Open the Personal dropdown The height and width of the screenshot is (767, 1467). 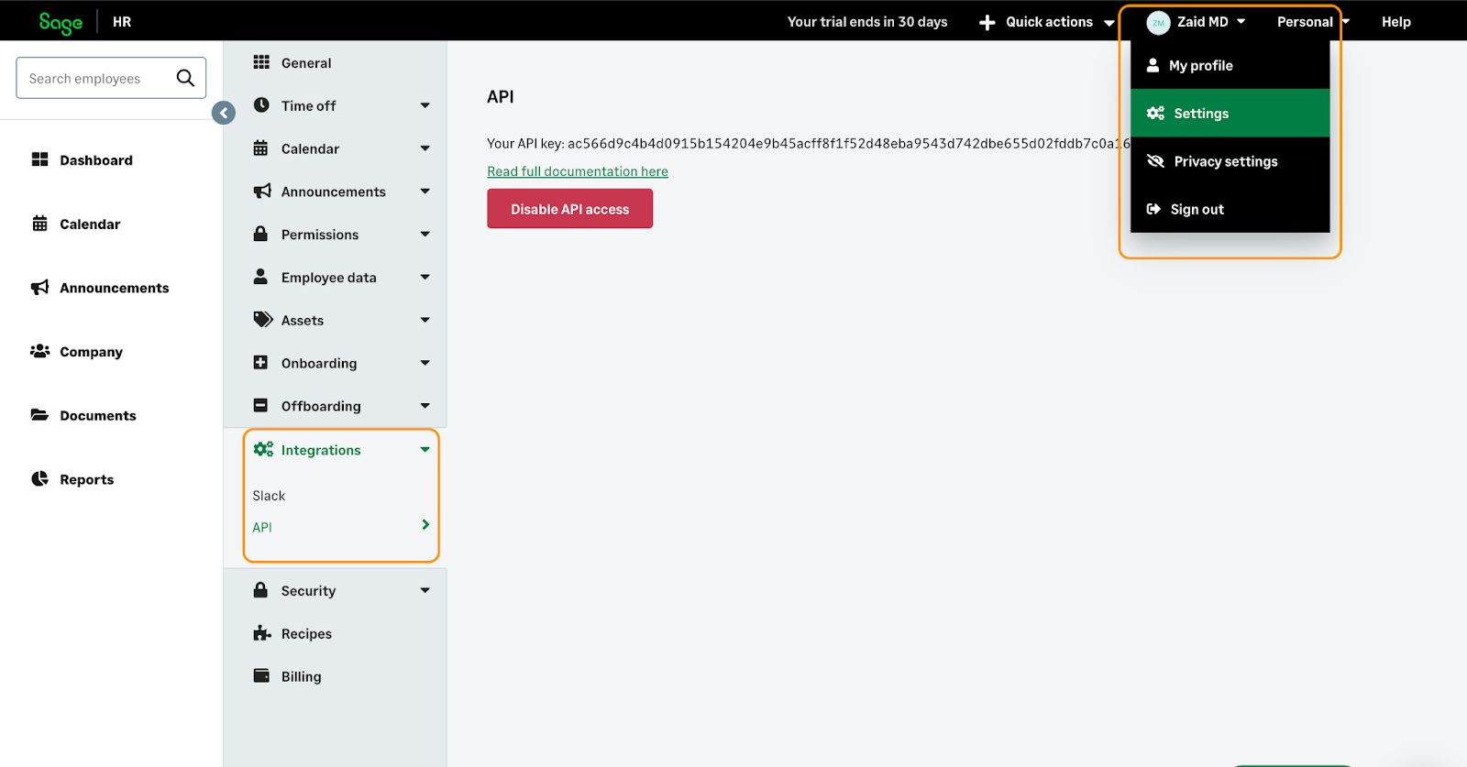point(1313,22)
